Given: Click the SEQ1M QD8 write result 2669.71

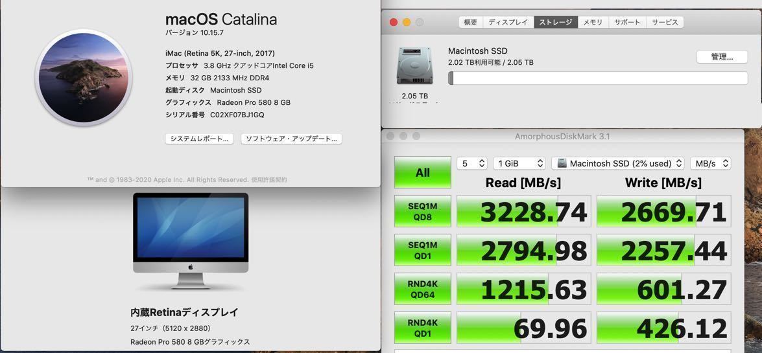Looking at the screenshot, I should (x=664, y=211).
